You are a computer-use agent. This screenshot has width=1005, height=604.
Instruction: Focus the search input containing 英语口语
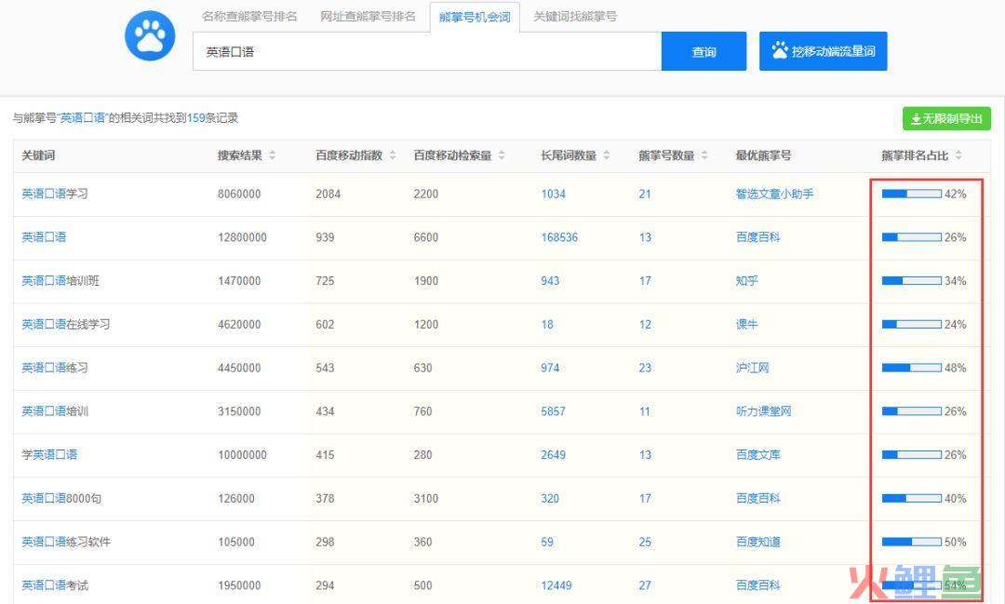pyautogui.click(x=427, y=51)
